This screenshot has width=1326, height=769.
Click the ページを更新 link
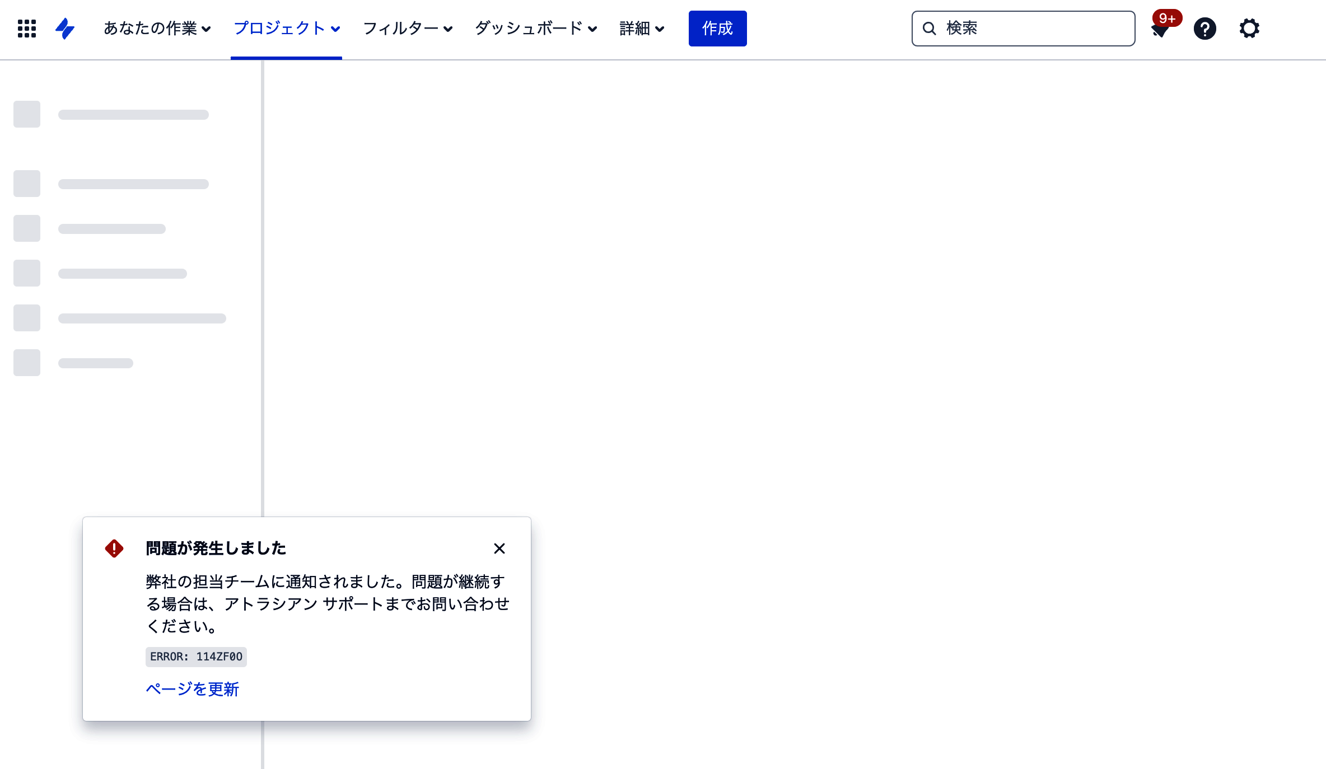click(x=192, y=689)
